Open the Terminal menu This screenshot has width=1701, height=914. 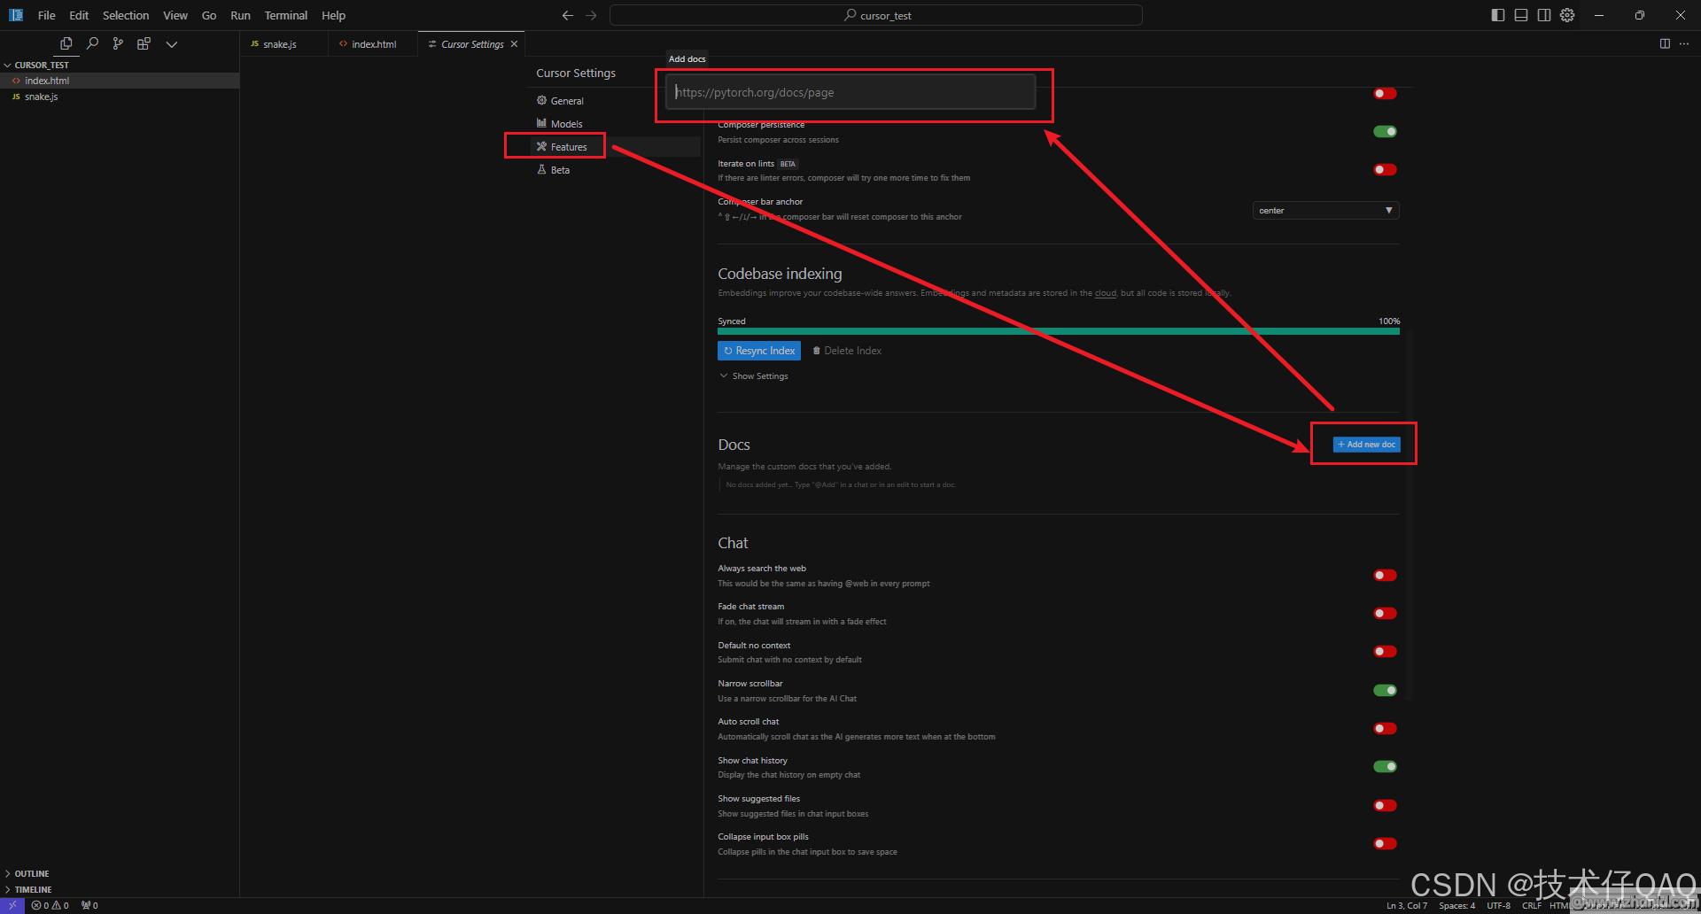[x=285, y=15]
